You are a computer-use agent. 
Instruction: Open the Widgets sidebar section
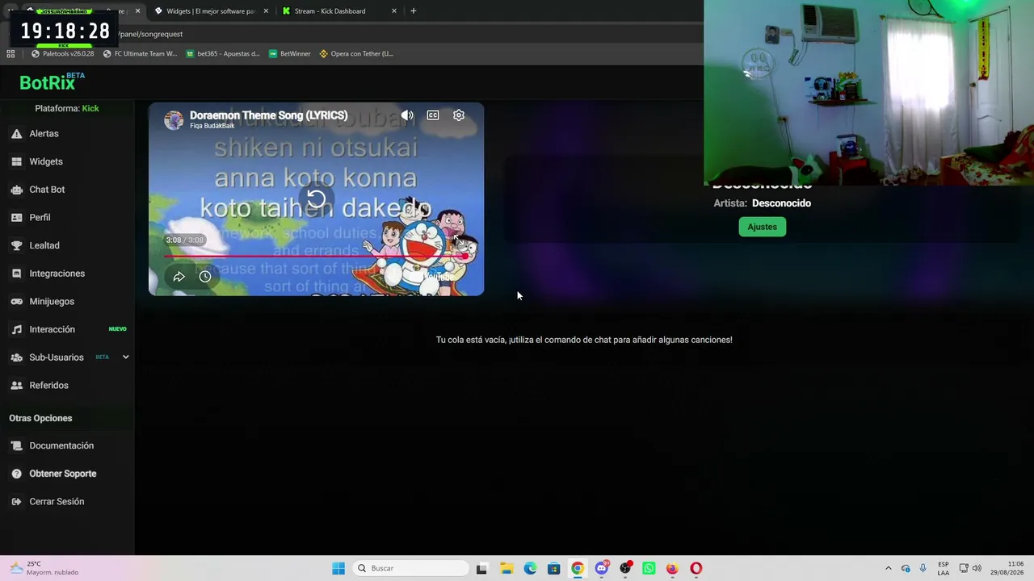pyautogui.click(x=46, y=161)
